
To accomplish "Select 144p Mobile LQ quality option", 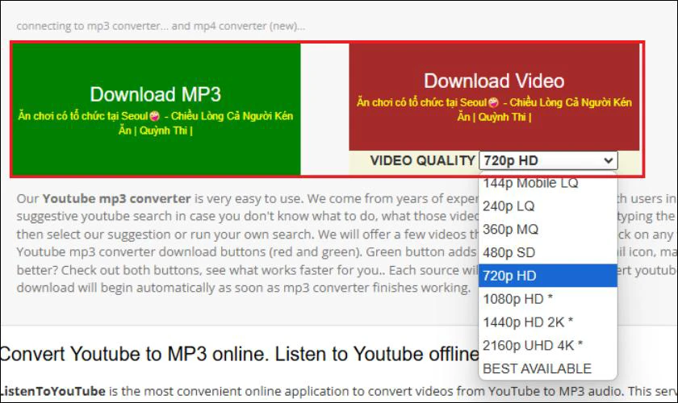I will coord(547,183).
